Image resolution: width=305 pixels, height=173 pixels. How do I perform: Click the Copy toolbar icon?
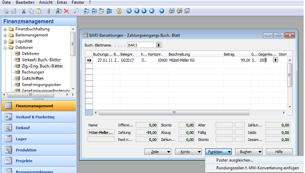tap(31, 11)
